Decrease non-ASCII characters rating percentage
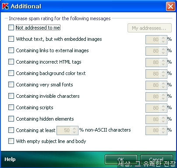 (163, 132)
